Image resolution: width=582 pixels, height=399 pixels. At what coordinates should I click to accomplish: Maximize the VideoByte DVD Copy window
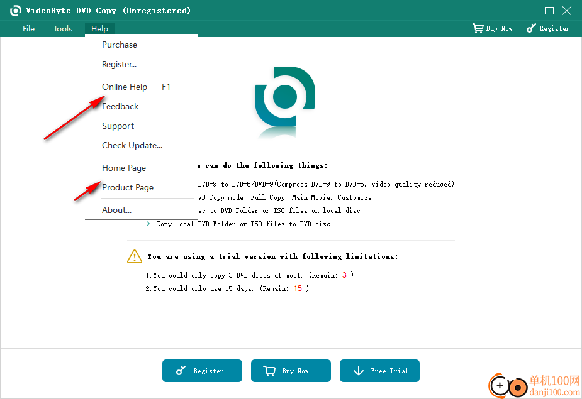[549, 11]
